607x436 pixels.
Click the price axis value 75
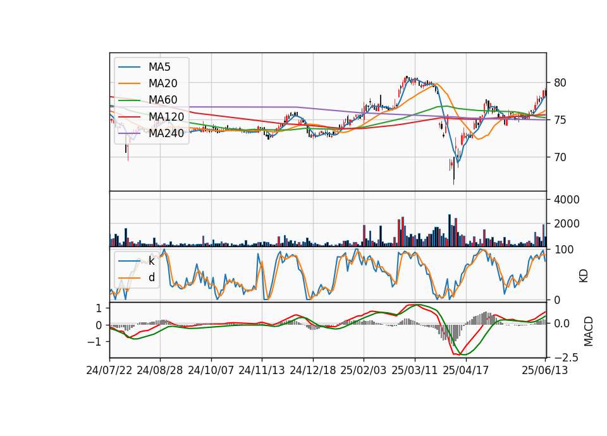560,120
